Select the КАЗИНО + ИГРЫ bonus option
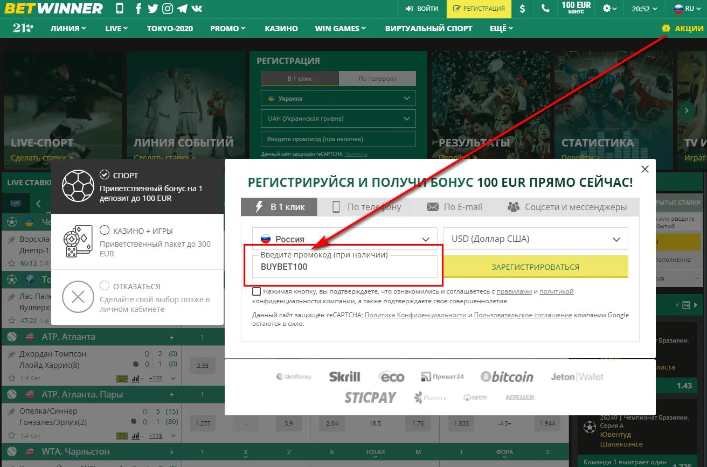Screen dimensions: 707x467 (x=137, y=242)
